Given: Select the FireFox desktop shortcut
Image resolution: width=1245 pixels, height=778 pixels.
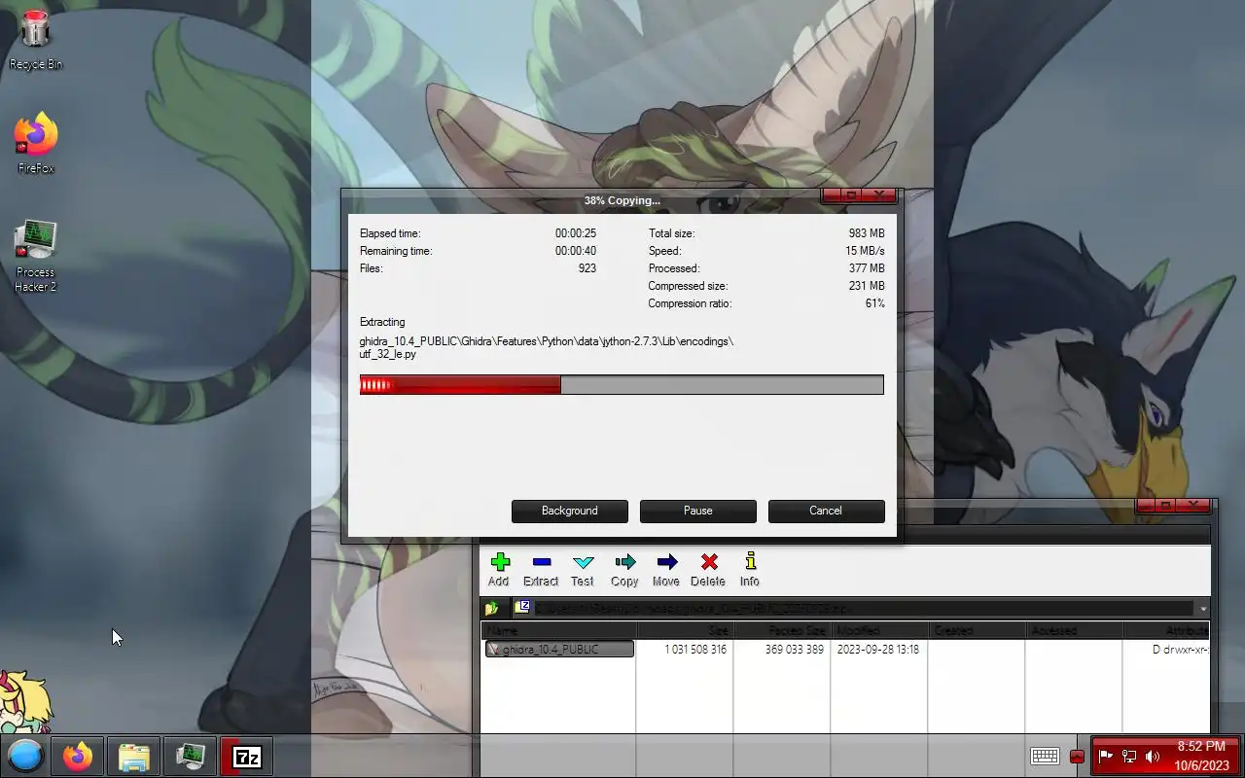Looking at the screenshot, I should coord(36,143).
